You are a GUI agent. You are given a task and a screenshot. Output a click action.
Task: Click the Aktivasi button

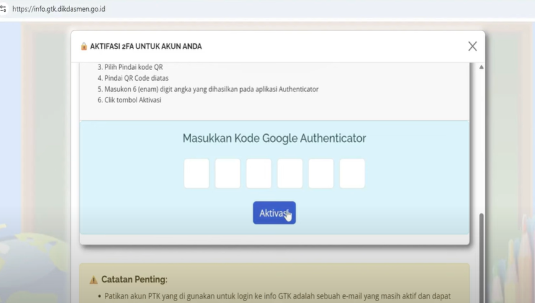click(x=274, y=213)
